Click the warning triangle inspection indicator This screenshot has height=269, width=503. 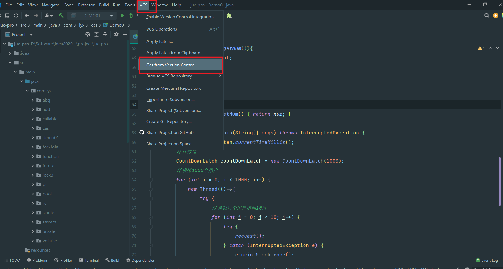pyautogui.click(x=480, y=48)
